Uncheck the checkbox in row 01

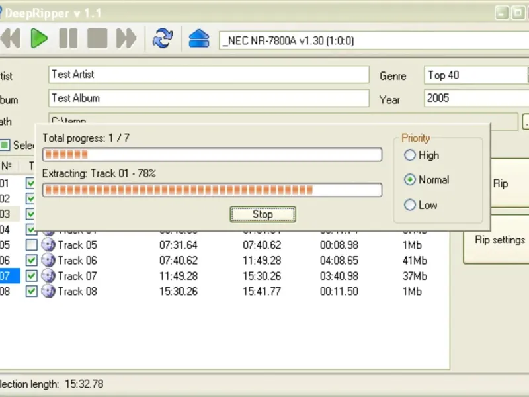point(30,183)
